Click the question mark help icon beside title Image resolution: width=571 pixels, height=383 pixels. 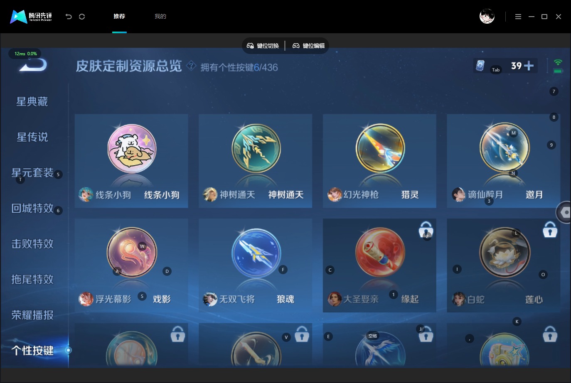click(x=191, y=66)
